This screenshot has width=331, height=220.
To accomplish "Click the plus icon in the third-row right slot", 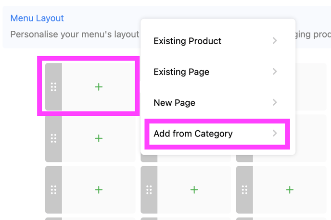I will pyautogui.click(x=290, y=190).
